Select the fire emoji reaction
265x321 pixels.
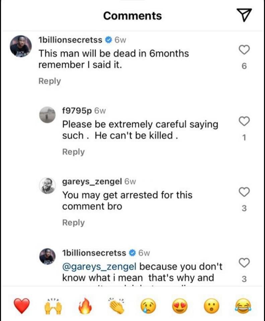pos(85,305)
